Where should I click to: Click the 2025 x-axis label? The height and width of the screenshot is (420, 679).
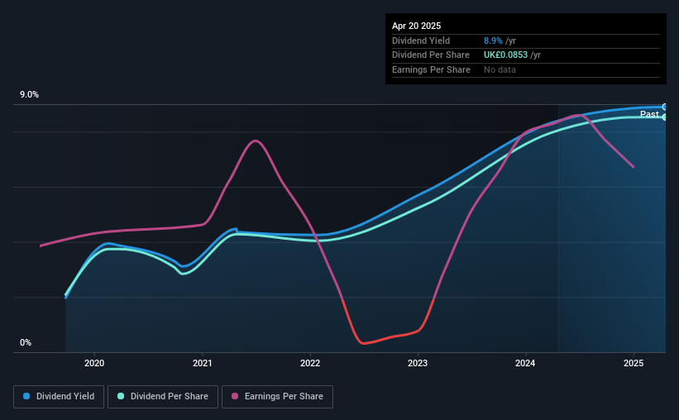[634, 363]
